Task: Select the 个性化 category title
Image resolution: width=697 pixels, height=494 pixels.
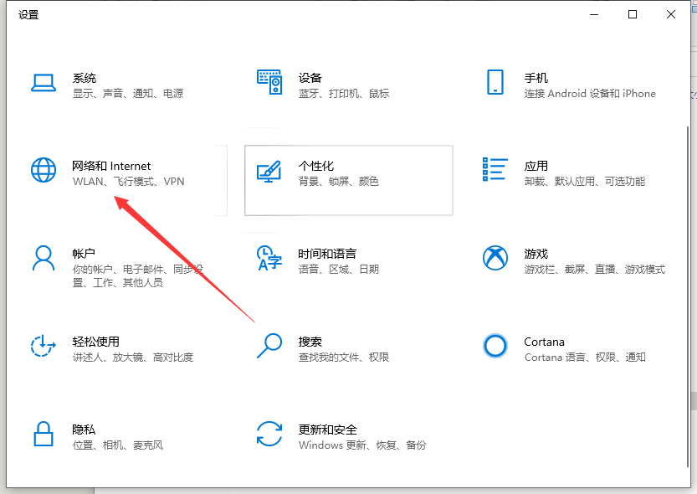Action: coord(316,166)
